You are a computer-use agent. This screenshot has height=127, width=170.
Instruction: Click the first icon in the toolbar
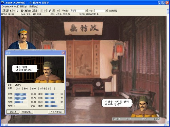pos(4,10)
